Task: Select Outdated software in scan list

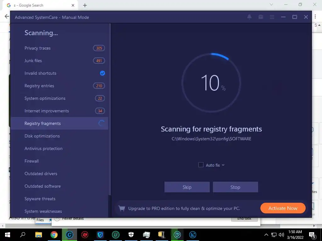Action: [x=59, y=186]
